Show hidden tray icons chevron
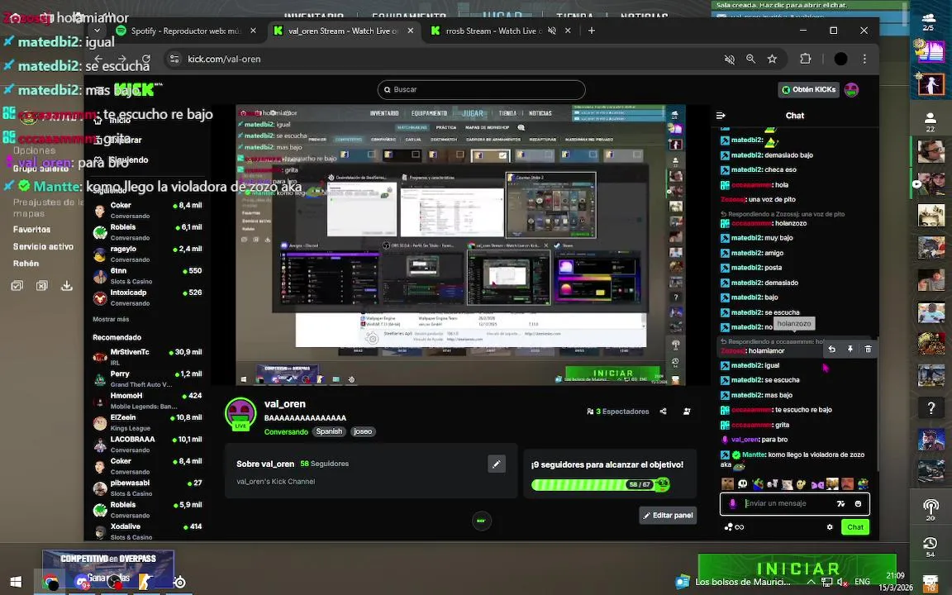Screen dimensions: 952x595 click(x=811, y=582)
